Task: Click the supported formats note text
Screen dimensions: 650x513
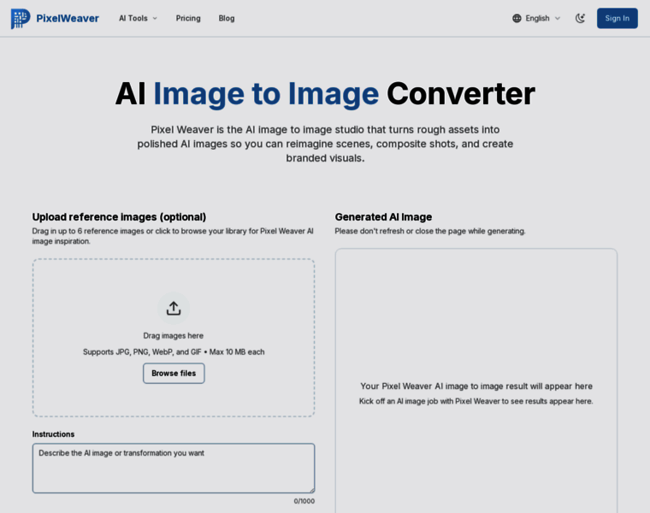Action: [x=174, y=351]
